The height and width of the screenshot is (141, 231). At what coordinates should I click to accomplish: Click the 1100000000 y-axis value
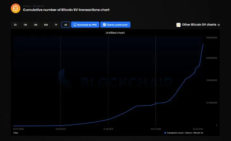point(211,38)
